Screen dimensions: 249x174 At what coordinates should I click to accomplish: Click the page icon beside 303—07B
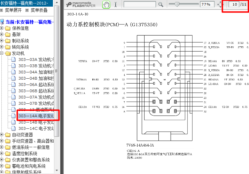tap(14, 103)
